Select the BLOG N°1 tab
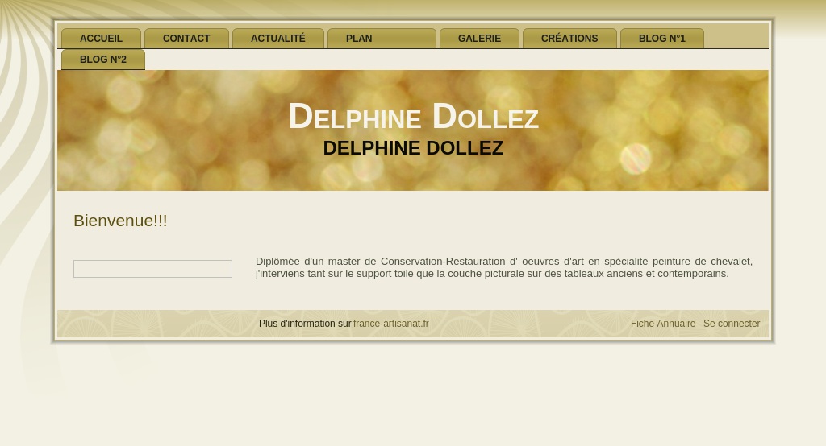Viewport: 826px width, 446px height. click(x=662, y=39)
